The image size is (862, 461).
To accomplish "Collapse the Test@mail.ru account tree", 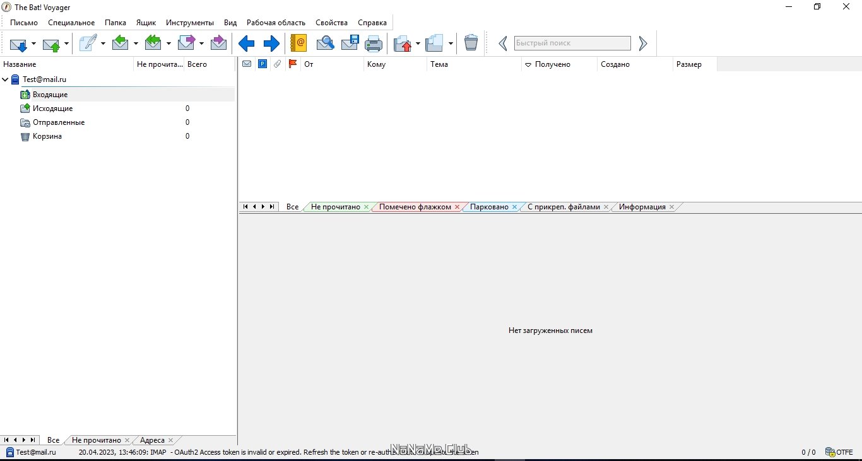I will (x=5, y=79).
